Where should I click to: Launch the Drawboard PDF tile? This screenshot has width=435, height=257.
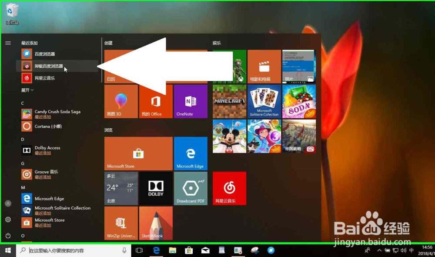click(191, 188)
